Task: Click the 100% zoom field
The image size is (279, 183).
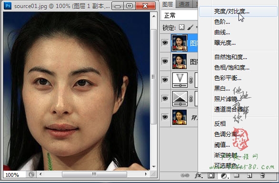Action: 14,174
